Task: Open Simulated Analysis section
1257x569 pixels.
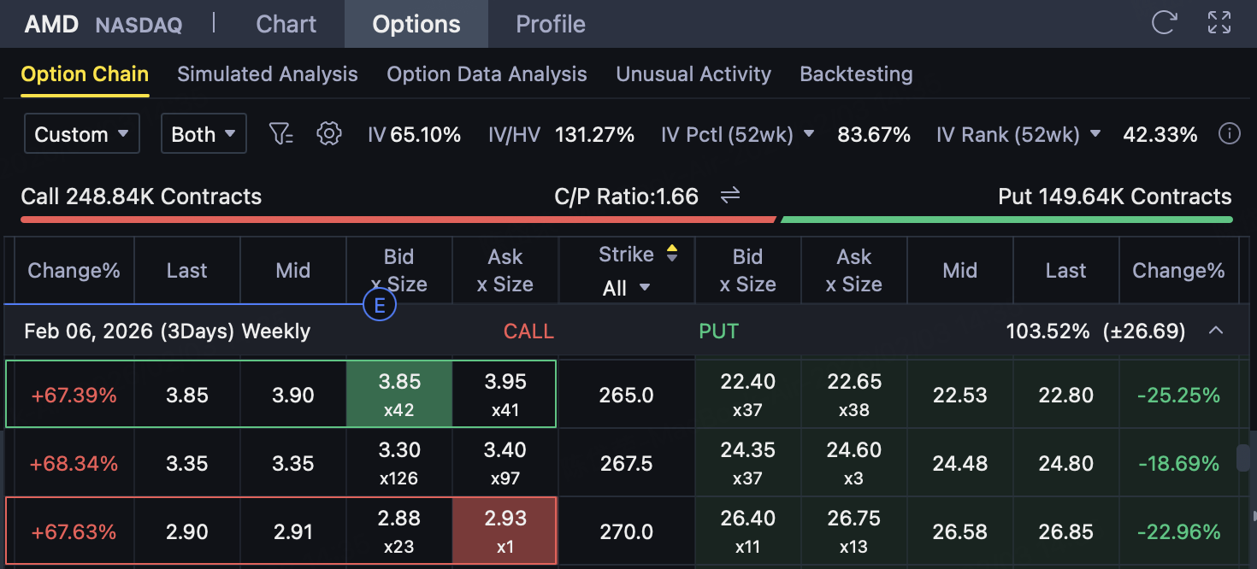Action: click(x=267, y=74)
